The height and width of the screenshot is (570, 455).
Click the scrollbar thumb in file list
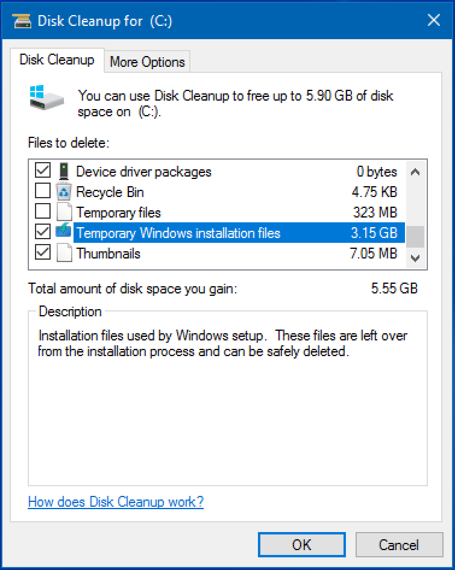415,237
